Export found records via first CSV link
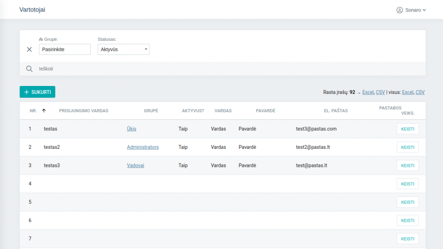This screenshot has width=443, height=249. [x=380, y=92]
